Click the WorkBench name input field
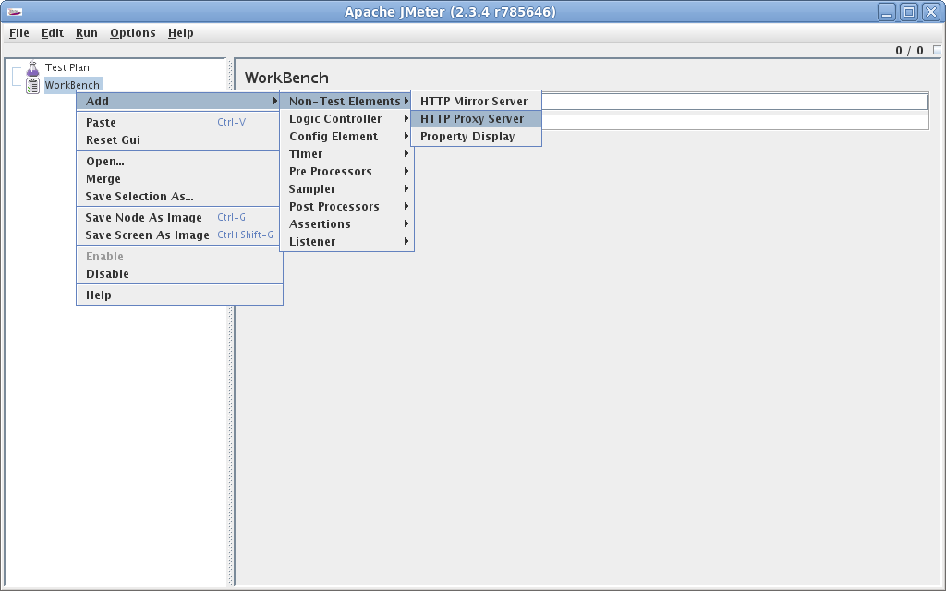The width and height of the screenshot is (946, 591). [734, 102]
